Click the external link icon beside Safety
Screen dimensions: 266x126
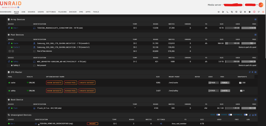pyautogui.click(x=9, y=62)
